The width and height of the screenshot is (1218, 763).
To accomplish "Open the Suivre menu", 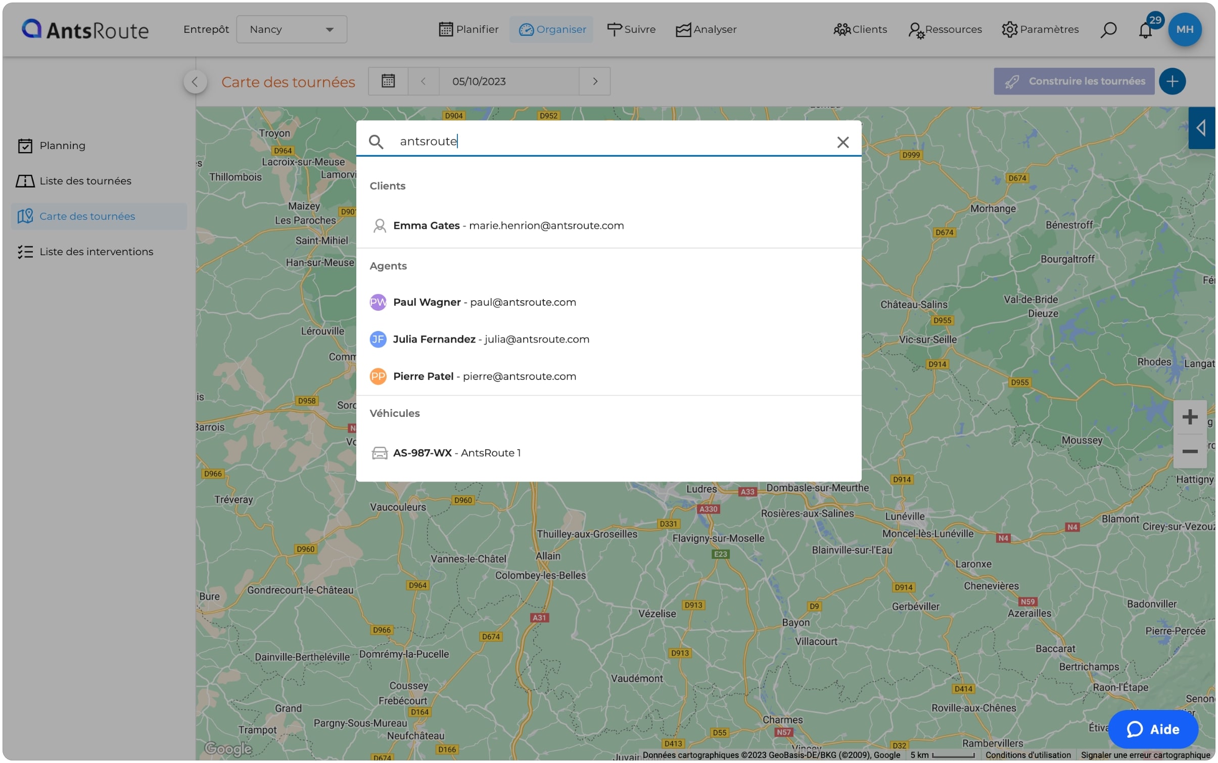I will point(631,29).
